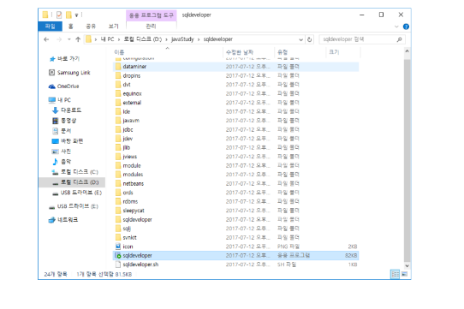The height and width of the screenshot is (309, 464).
Task: Open the 공유 ribbon tab
Action: (x=91, y=27)
